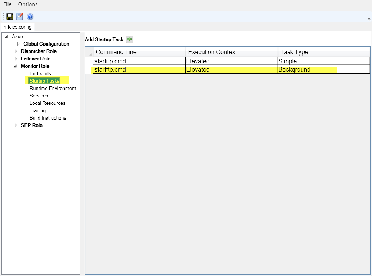
Task: Click the toolbar overflow arrow at right
Action: click(369, 19)
